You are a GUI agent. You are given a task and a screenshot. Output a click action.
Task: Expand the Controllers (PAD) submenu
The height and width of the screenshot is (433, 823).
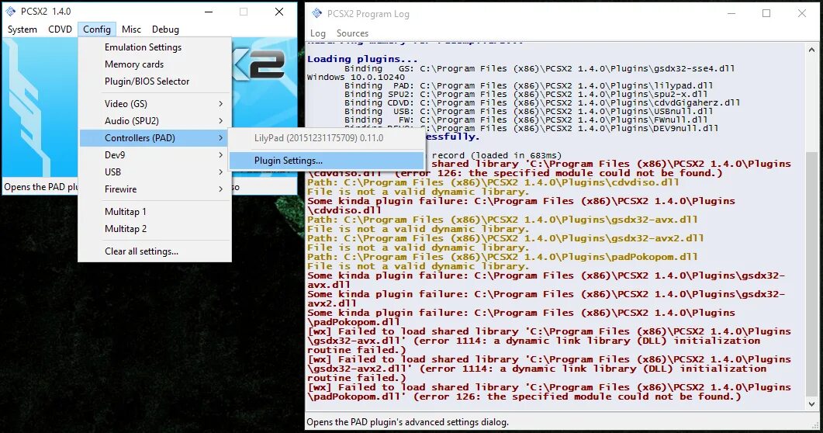(x=155, y=138)
